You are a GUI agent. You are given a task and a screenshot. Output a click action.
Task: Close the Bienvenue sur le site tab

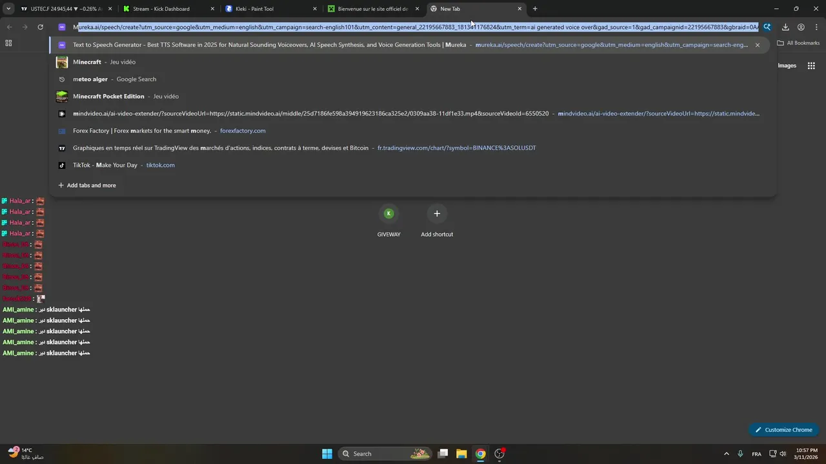418,9
